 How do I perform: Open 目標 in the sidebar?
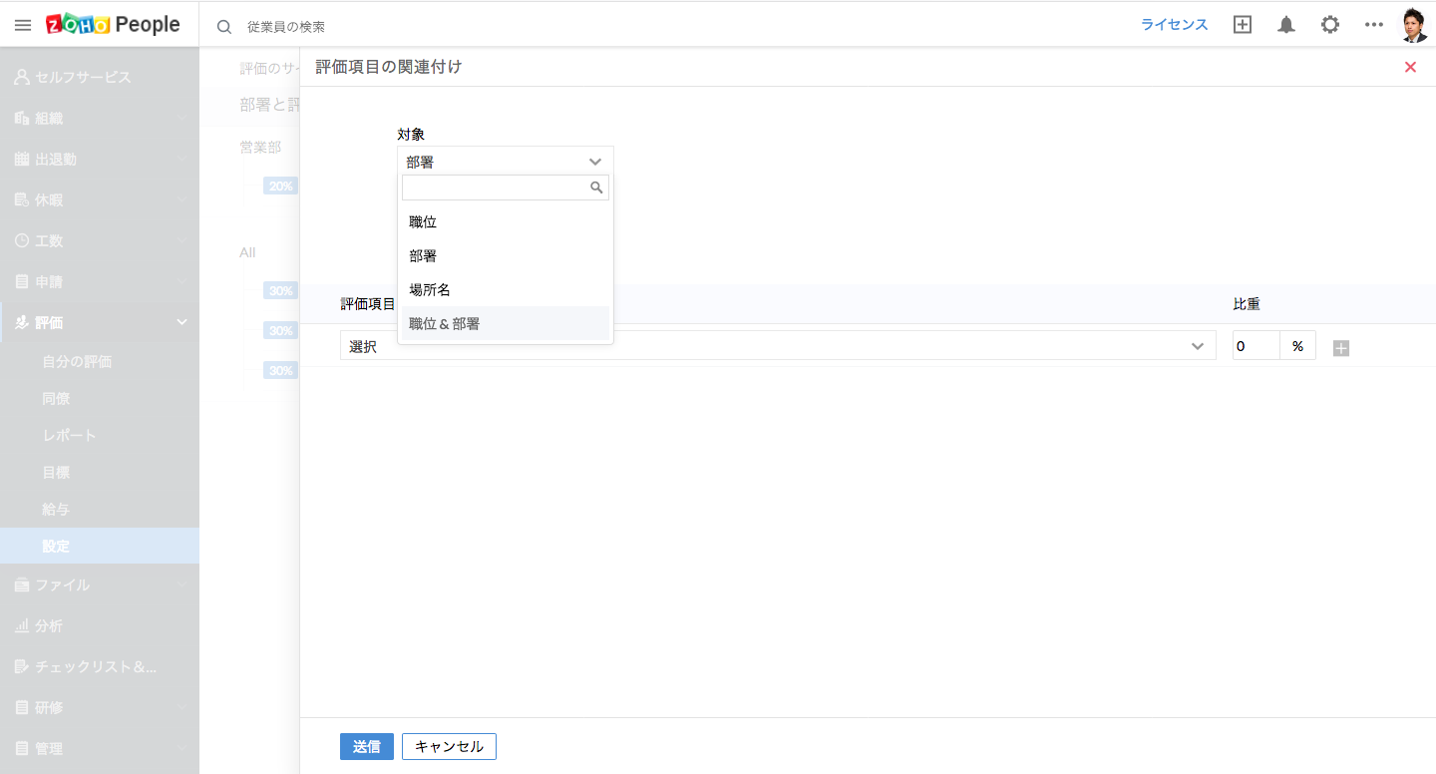point(56,472)
